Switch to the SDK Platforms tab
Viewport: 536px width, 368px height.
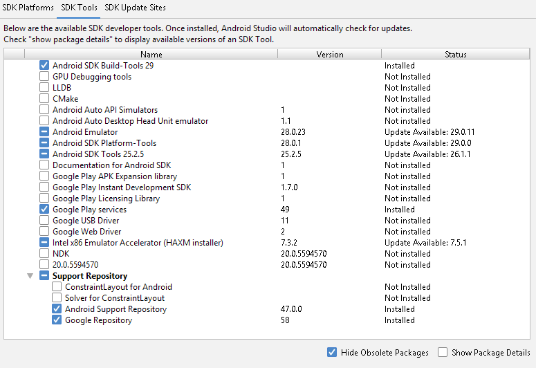tap(28, 8)
